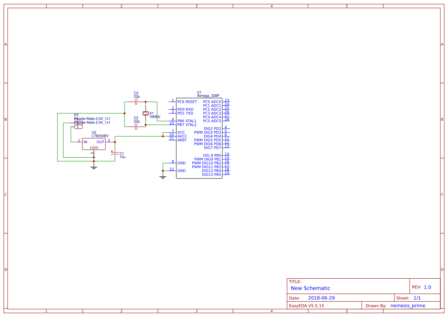This screenshot has height=317, width=448.
Task: Click the New Schematic title text
Action: click(x=310, y=288)
